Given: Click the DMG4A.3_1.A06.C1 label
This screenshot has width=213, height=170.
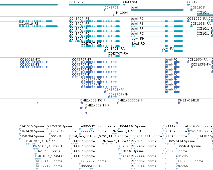Looking at the screenshot, I should [x=126, y=131].
